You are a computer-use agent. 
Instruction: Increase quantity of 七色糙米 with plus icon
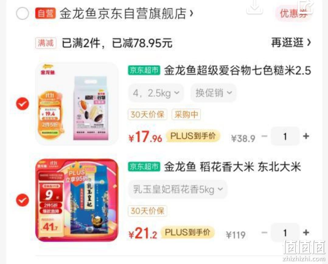[306, 136]
